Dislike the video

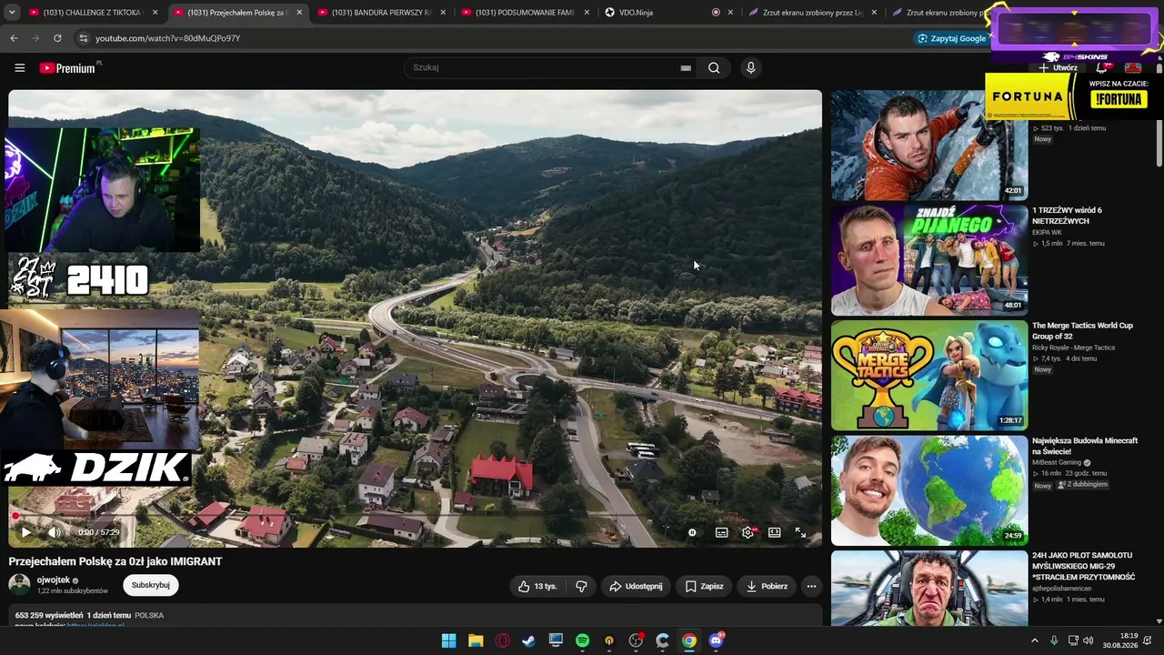click(x=581, y=586)
